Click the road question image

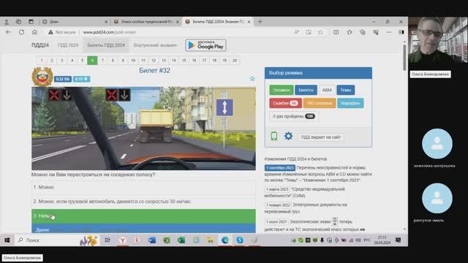143,129
